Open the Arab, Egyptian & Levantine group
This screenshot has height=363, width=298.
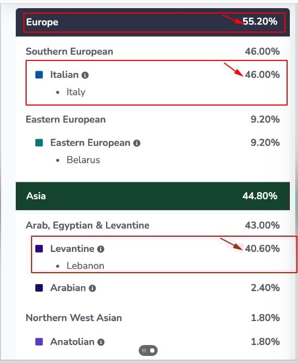click(x=153, y=225)
